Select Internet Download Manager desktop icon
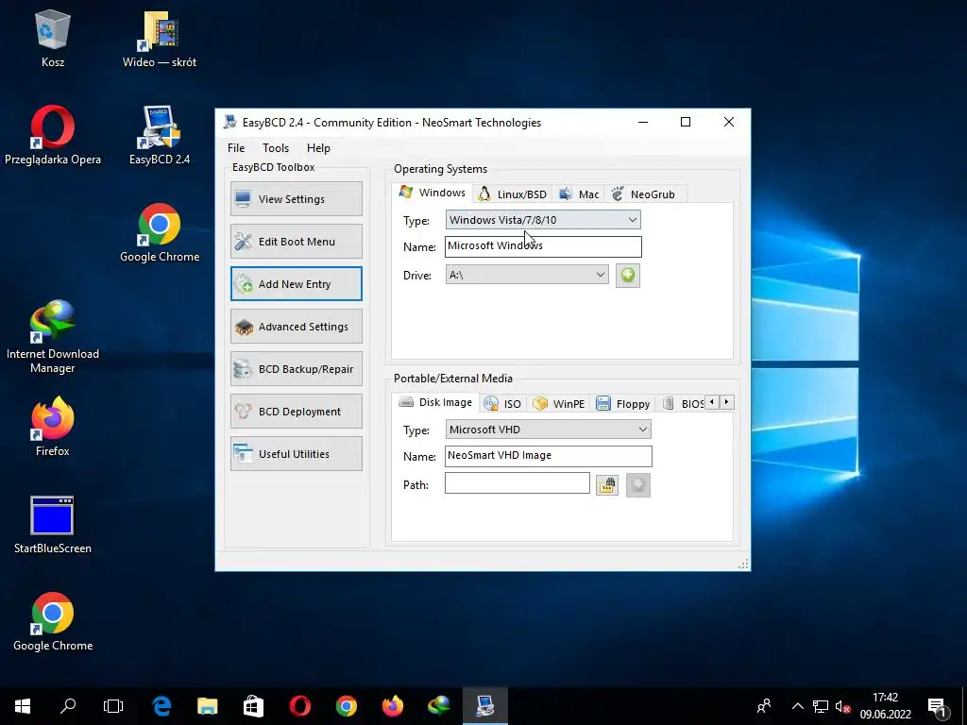 pyautogui.click(x=53, y=337)
